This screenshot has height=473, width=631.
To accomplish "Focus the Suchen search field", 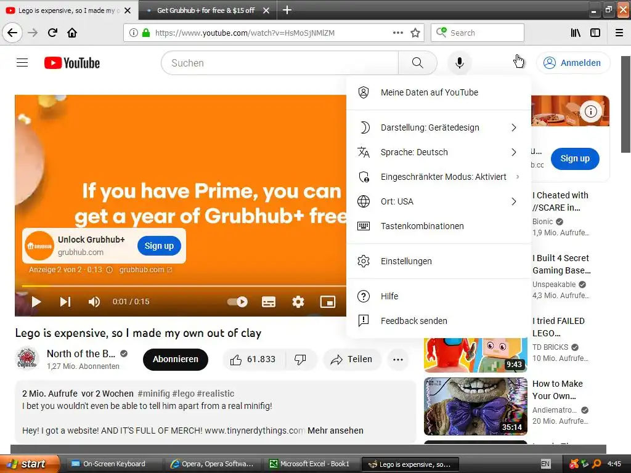I will pos(280,63).
